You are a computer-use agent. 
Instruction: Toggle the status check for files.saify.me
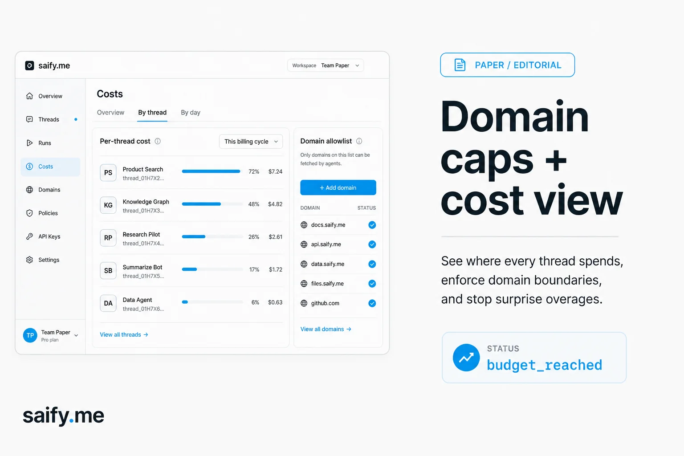click(372, 284)
